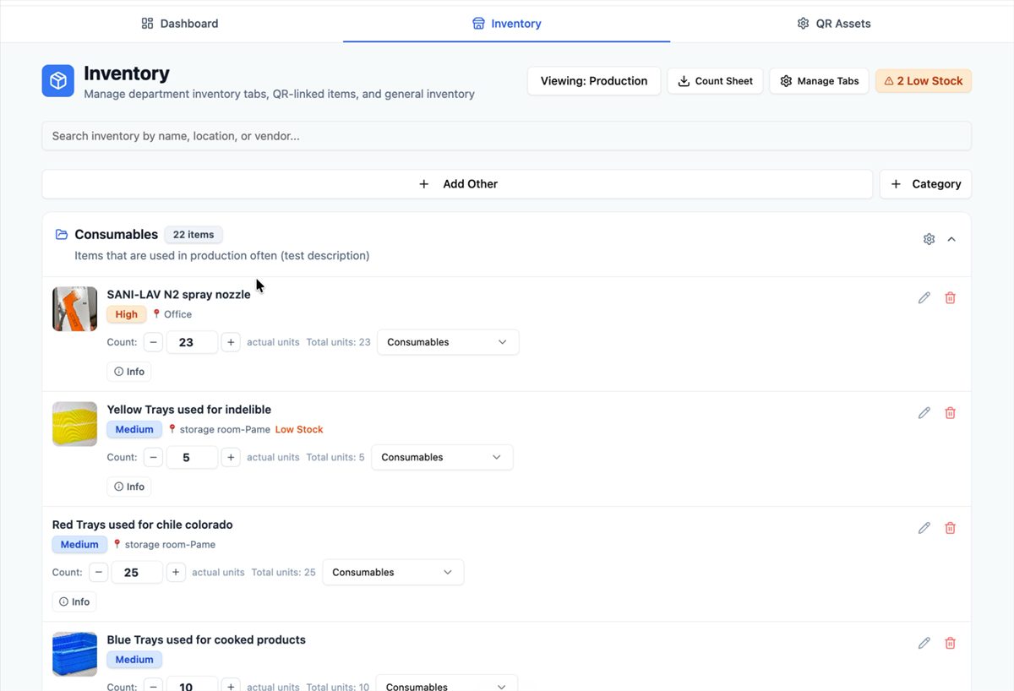Increase the Yellow Trays count

[x=231, y=457]
